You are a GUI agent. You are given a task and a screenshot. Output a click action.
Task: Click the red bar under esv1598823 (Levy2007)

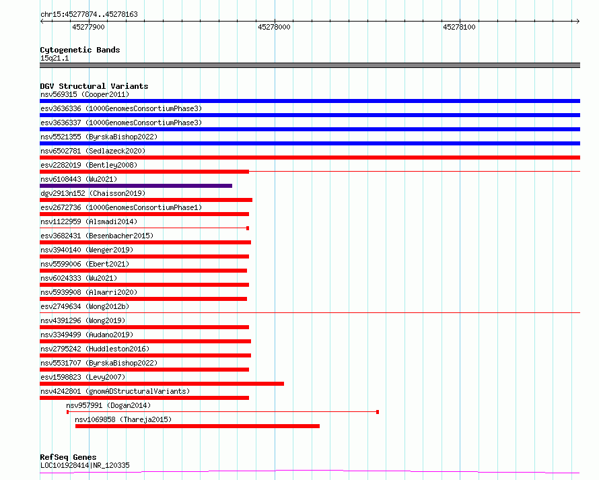162,384
